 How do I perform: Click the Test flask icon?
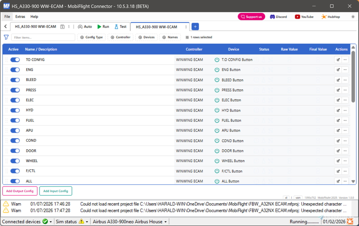click(x=116, y=27)
